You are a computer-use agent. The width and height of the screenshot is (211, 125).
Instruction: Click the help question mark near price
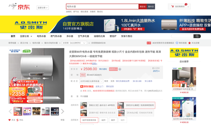point(120,69)
